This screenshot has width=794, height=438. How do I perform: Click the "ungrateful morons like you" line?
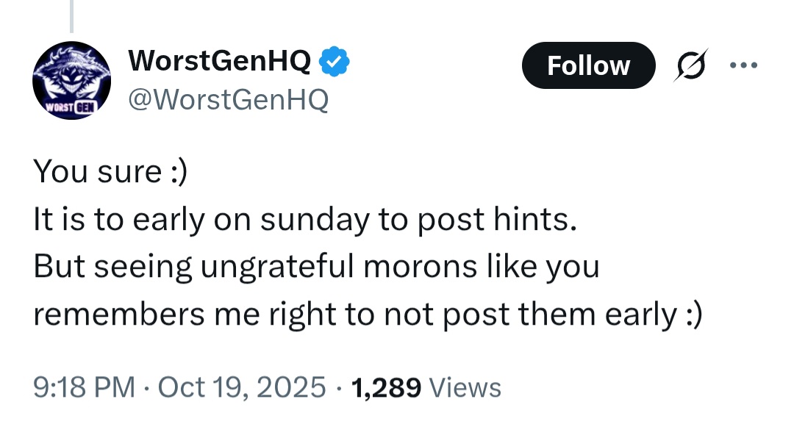point(316,267)
